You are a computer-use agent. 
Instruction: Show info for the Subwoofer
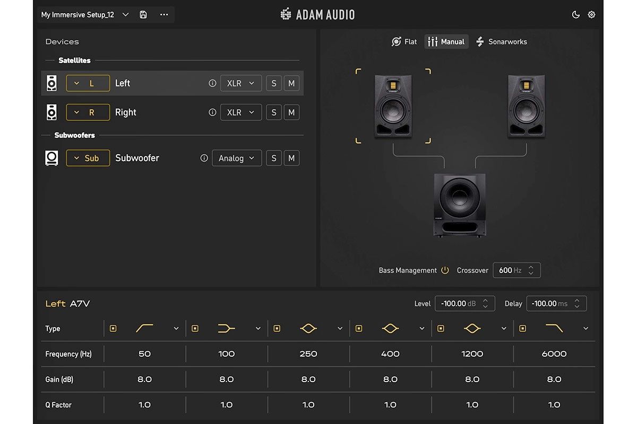[x=204, y=158]
